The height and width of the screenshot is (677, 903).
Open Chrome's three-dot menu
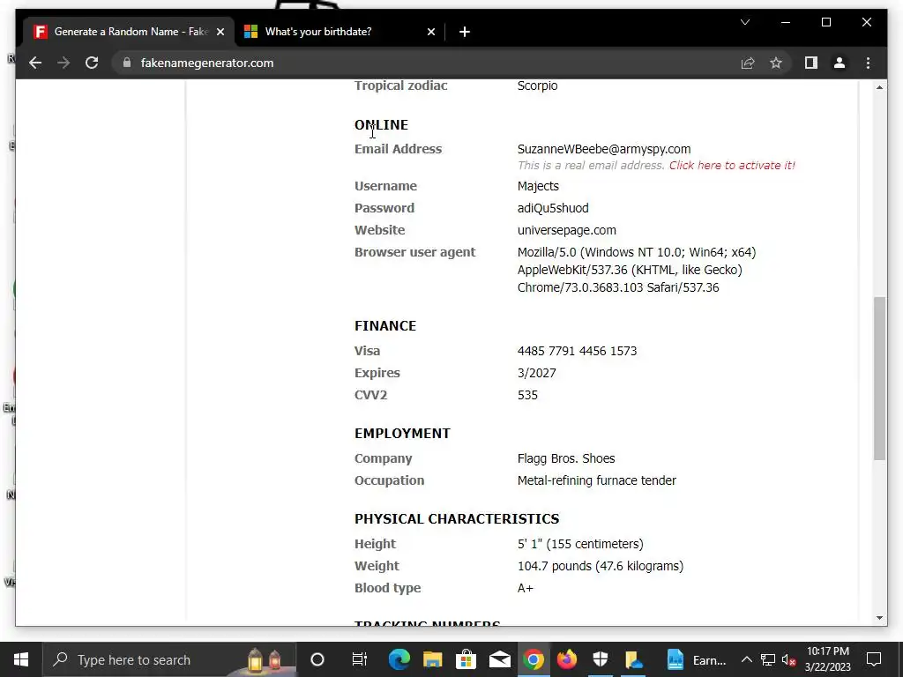(868, 63)
